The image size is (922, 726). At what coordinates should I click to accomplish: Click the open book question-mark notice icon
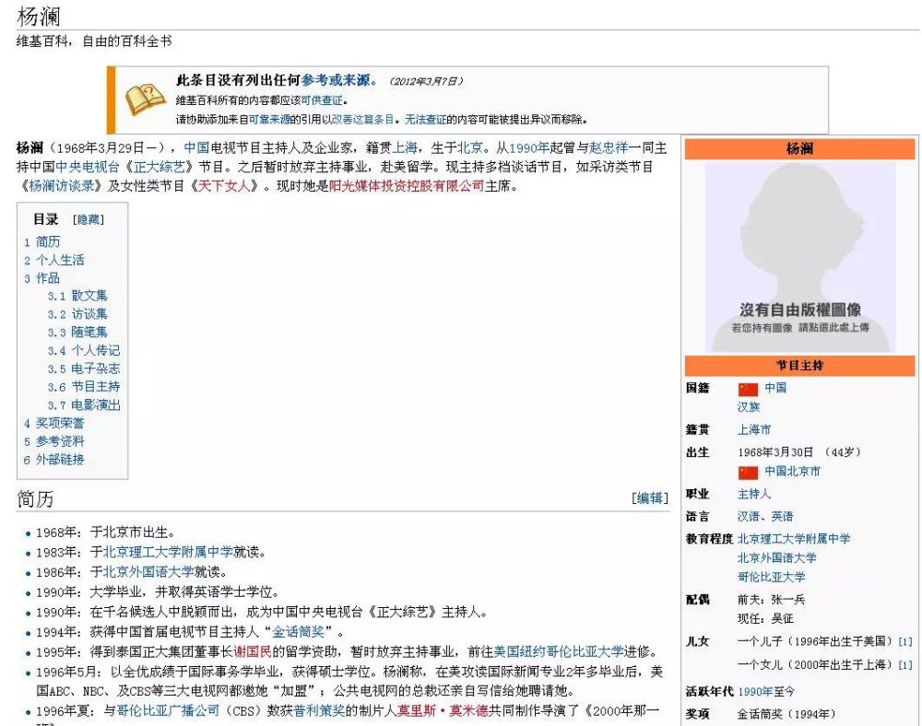(x=146, y=100)
